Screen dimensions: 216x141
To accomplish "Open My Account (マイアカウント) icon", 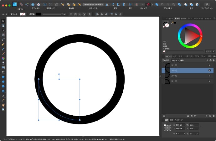I will pos(207,4).
